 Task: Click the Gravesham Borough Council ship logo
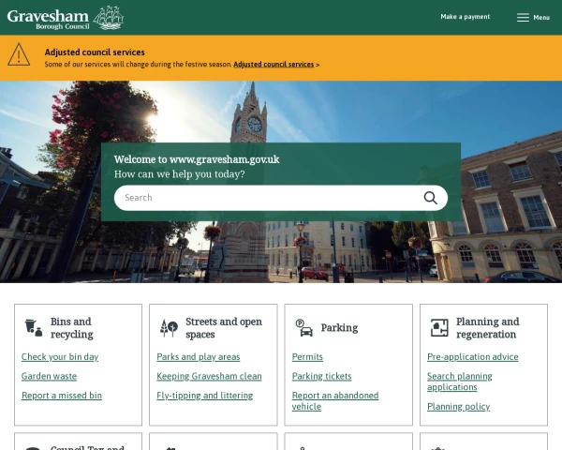(x=109, y=17)
